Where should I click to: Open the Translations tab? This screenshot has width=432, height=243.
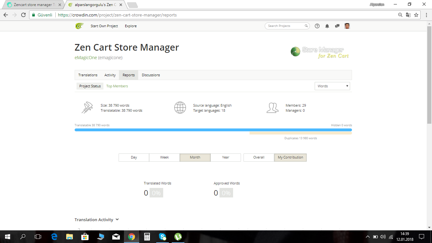pos(88,75)
